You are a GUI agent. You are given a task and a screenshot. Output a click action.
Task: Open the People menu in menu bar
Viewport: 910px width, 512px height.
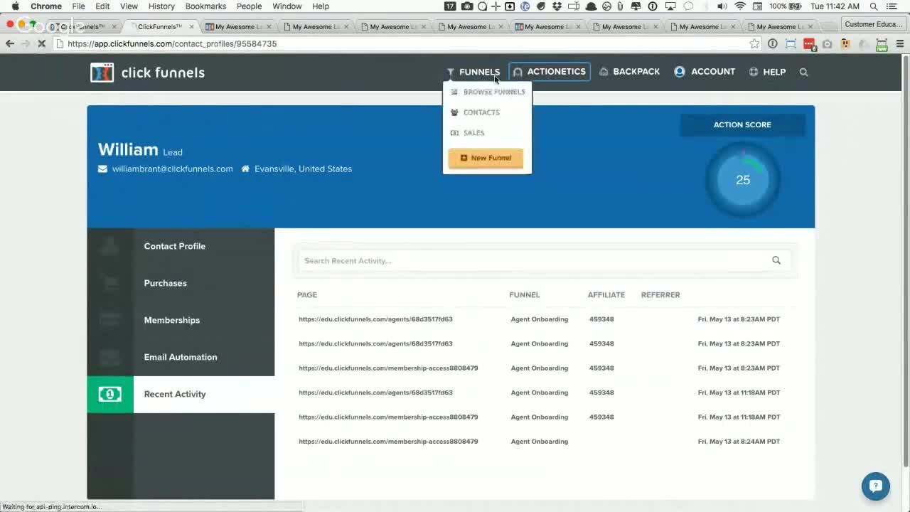(x=249, y=6)
